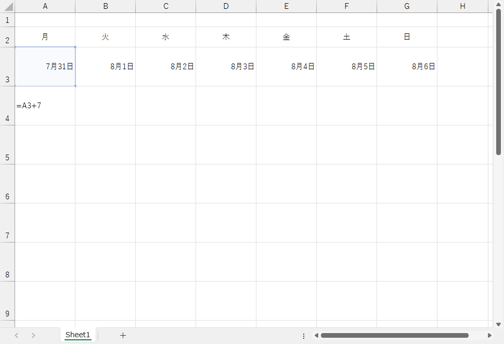Select cell with date 7月31日

point(45,67)
